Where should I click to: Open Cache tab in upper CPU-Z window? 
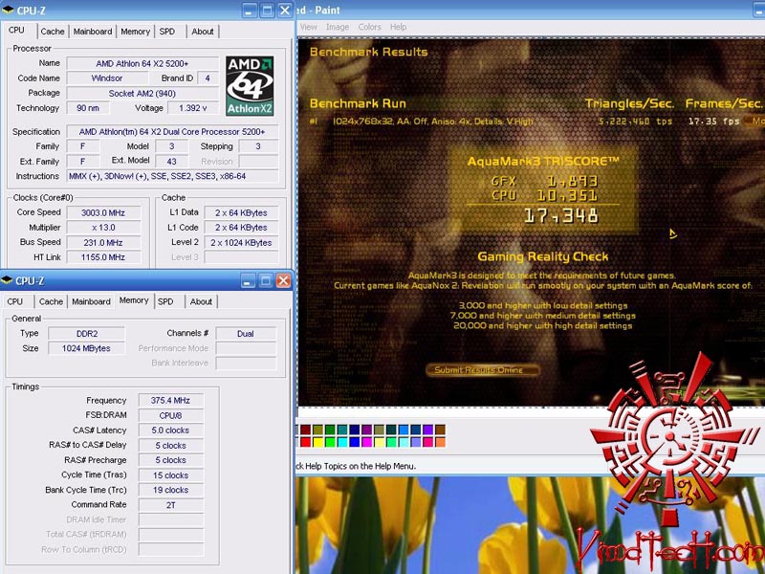pos(53,32)
